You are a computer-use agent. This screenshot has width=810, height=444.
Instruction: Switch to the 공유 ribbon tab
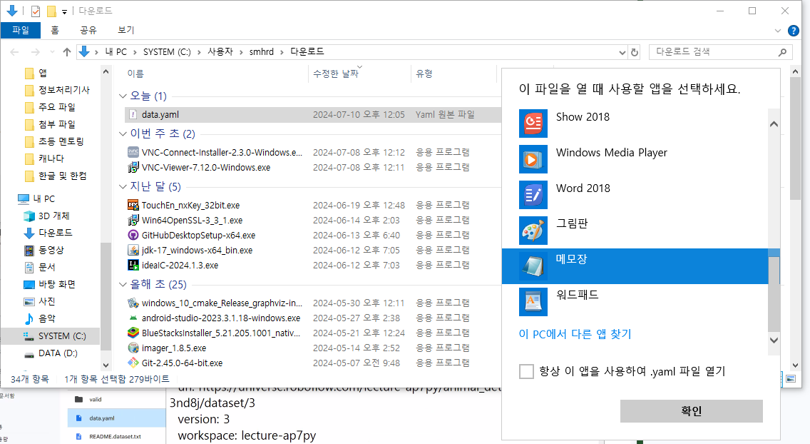pos(88,30)
